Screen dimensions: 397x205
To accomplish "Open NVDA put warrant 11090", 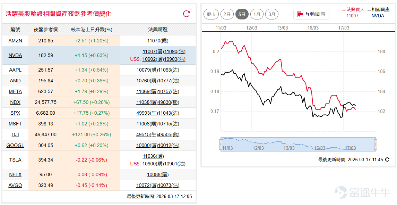I will [x=175, y=52].
